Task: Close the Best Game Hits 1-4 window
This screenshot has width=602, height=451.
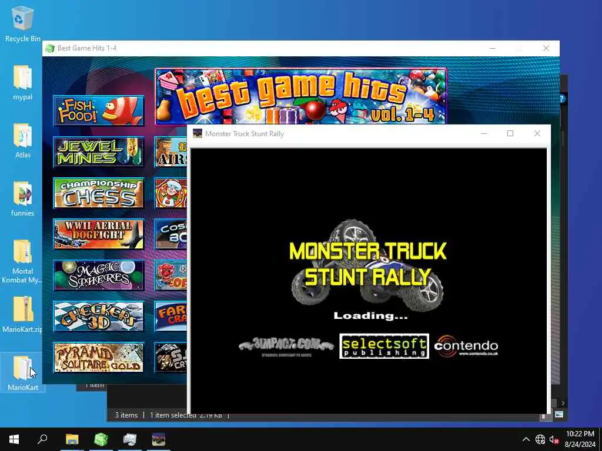Action: point(546,48)
